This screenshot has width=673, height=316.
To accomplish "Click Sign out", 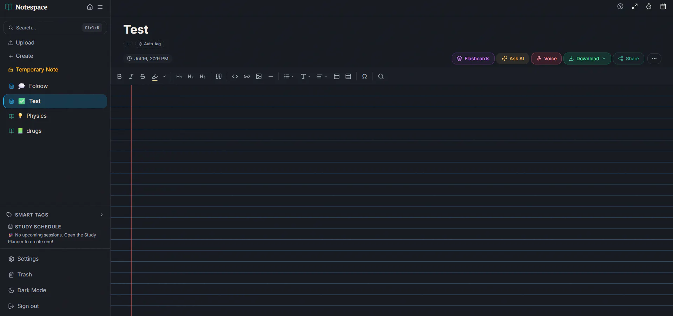I will coord(24,306).
